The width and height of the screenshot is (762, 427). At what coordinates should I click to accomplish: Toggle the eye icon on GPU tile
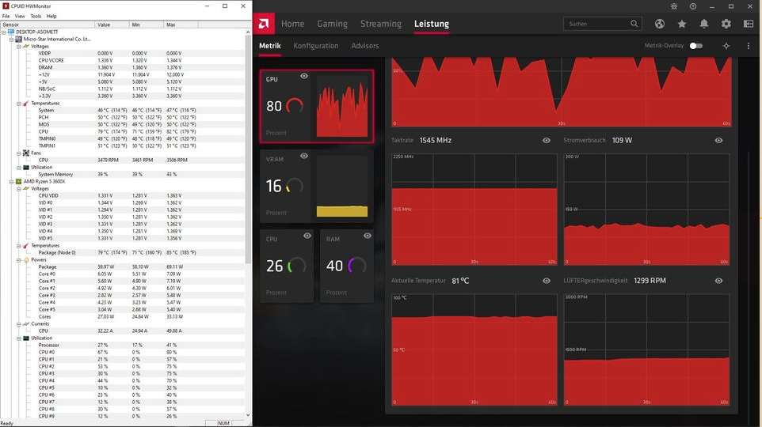click(x=304, y=76)
